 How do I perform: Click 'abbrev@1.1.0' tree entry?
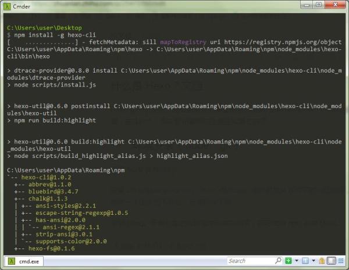point(49,184)
